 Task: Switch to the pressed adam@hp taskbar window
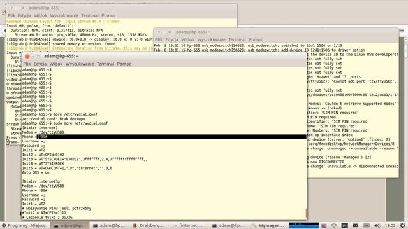tap(69, 225)
